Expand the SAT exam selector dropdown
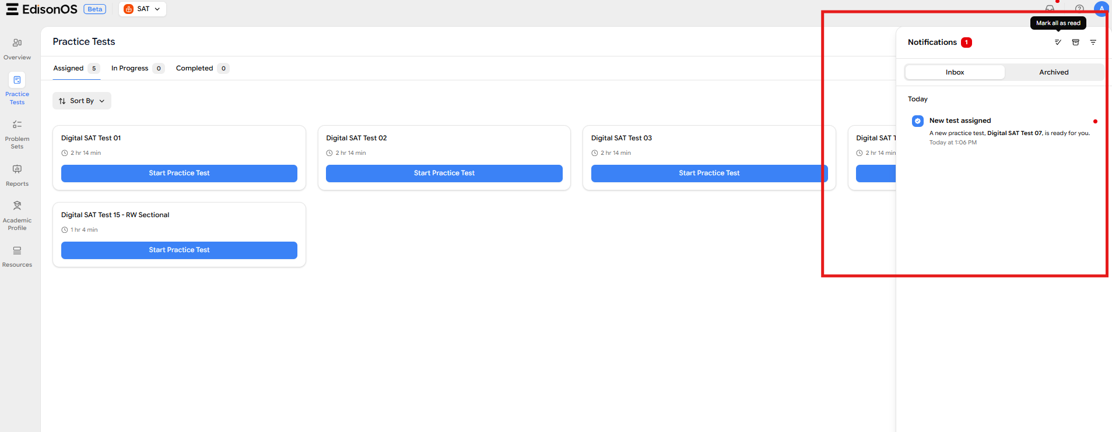Screen dimensions: 1112x432 [x=142, y=9]
